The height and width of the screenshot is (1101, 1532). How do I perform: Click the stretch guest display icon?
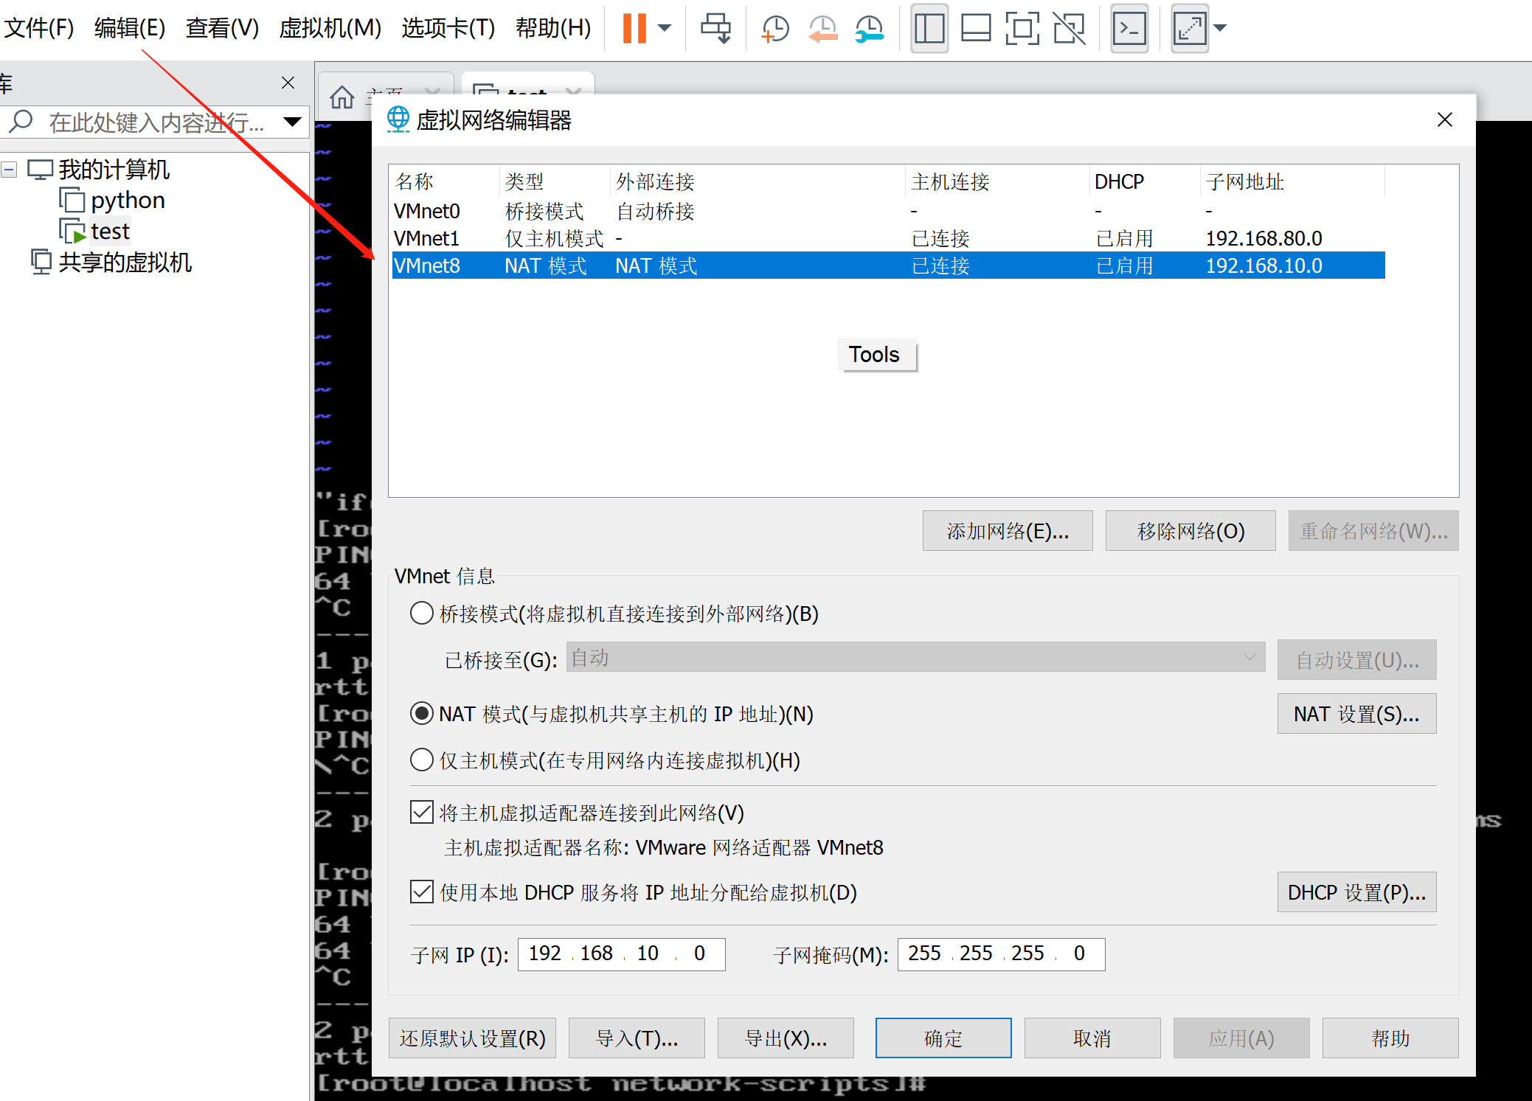[1190, 28]
